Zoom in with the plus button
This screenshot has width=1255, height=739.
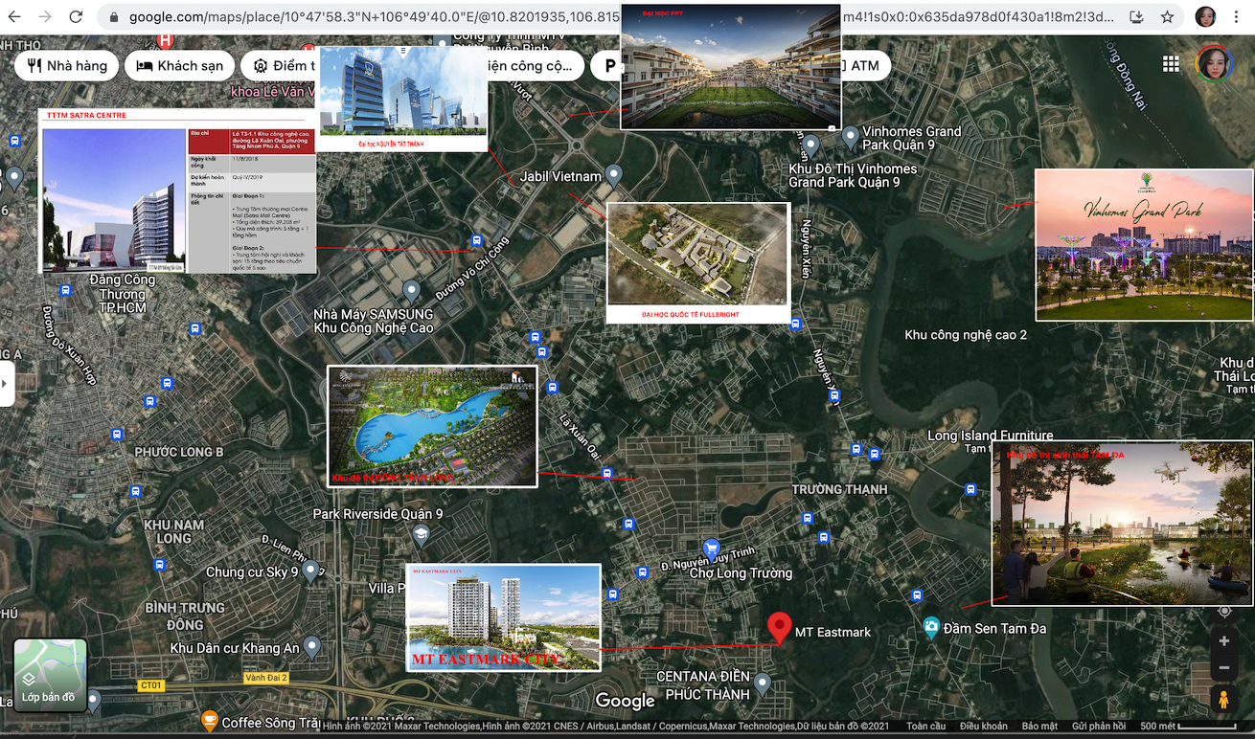click(1223, 641)
